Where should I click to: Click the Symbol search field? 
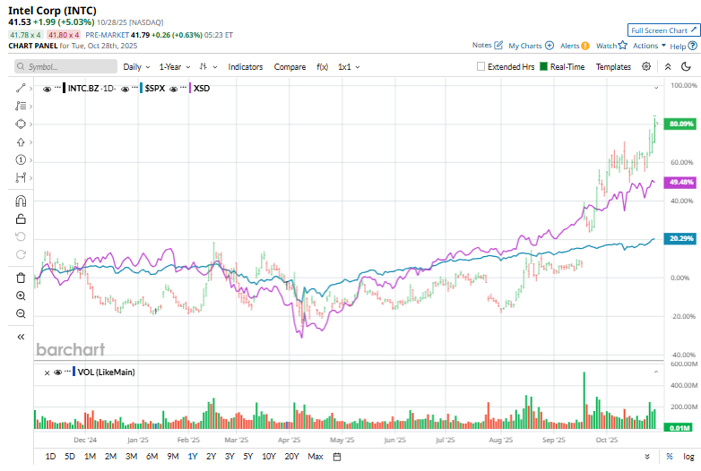[x=65, y=66]
